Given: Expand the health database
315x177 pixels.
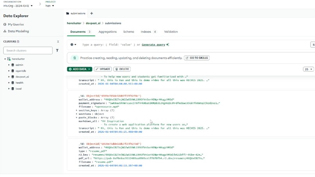Looking at the screenshot, I should 9,83.
